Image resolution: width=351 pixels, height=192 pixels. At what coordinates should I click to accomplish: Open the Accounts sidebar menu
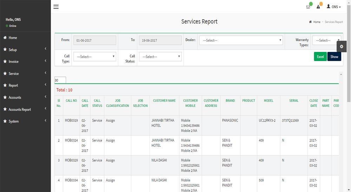tap(25, 97)
